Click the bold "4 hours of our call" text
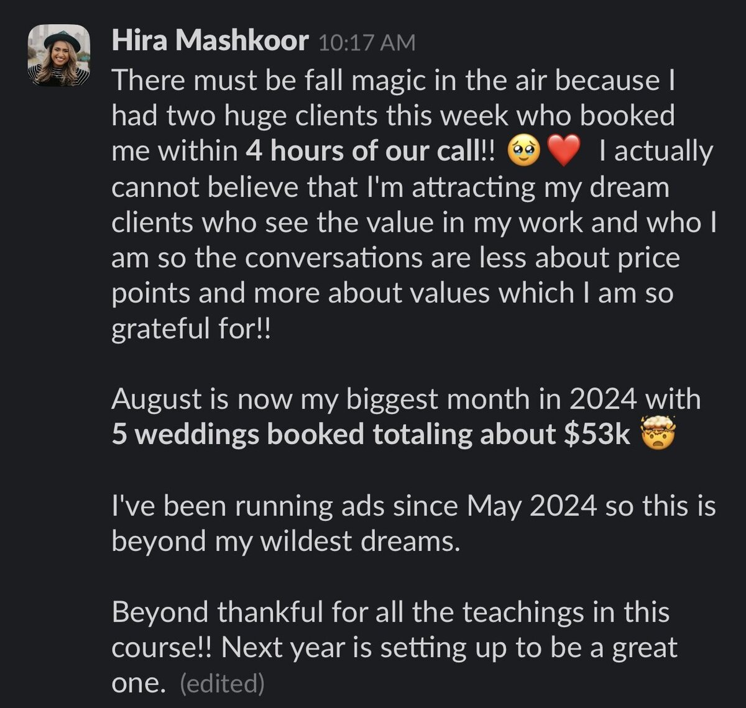 pos(361,152)
